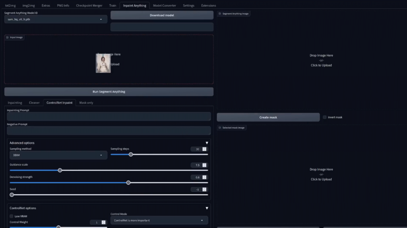The image size is (407, 228).
Task: Click the Sampling steps value box
Action: [x=197, y=149]
